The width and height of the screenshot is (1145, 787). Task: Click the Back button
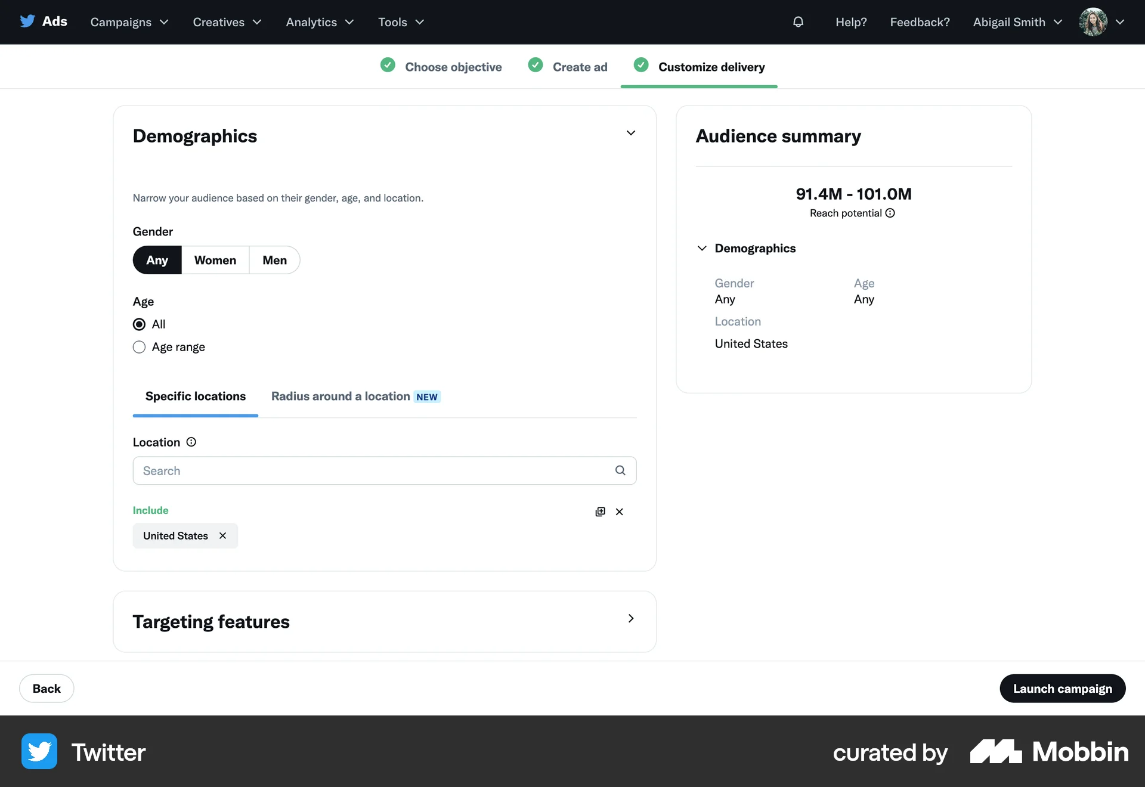46,688
